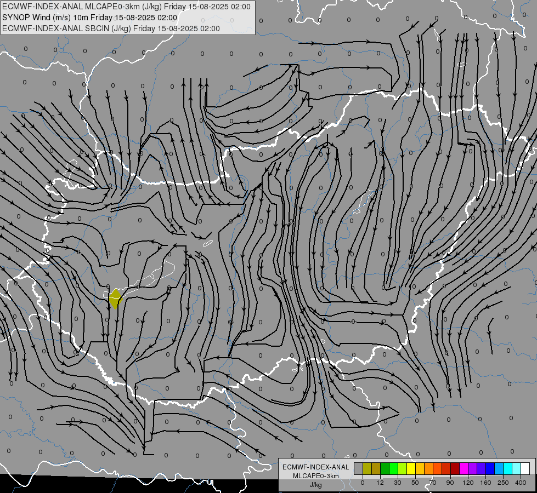The image size is (537, 493).
Task: Click the olive diamond MLCAPE patch on the map
Action: coord(115,299)
